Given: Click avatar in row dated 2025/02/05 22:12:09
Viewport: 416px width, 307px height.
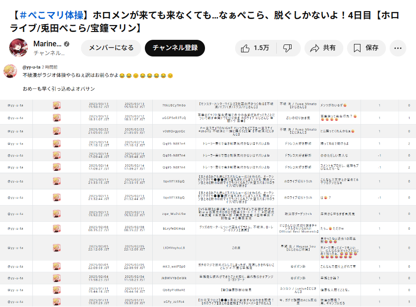Looking at the screenshot, I should coord(56,248).
